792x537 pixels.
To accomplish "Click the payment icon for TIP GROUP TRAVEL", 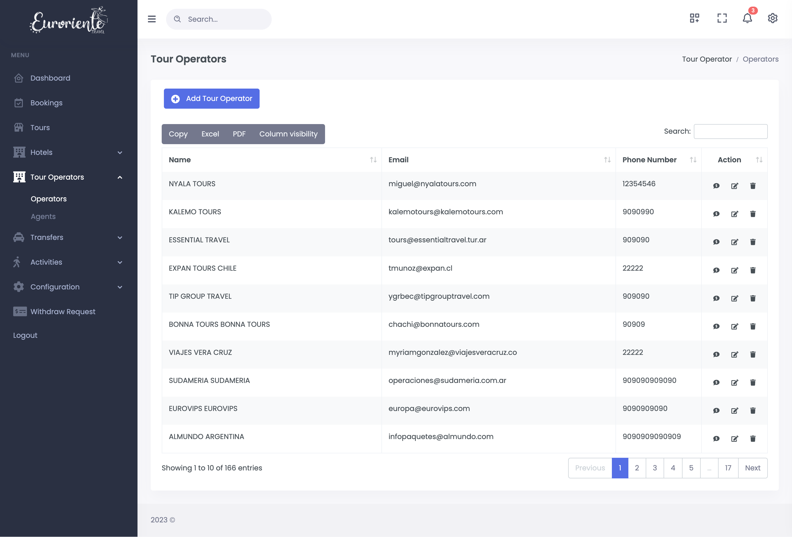I will coord(716,298).
